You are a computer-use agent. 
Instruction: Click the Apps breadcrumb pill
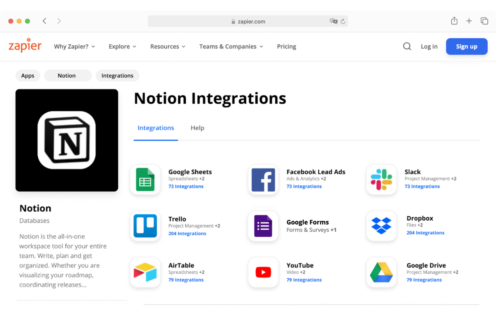[x=27, y=76]
